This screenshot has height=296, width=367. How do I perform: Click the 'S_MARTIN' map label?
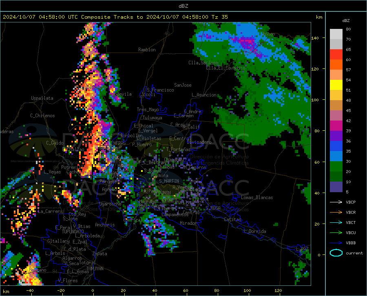click(169, 181)
